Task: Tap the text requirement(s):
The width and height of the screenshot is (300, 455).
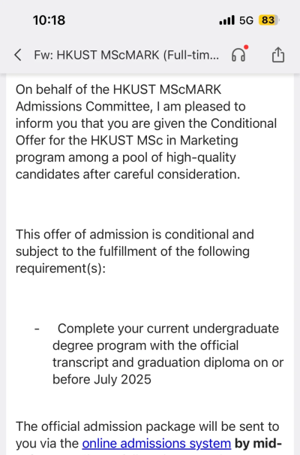Action: click(61, 268)
